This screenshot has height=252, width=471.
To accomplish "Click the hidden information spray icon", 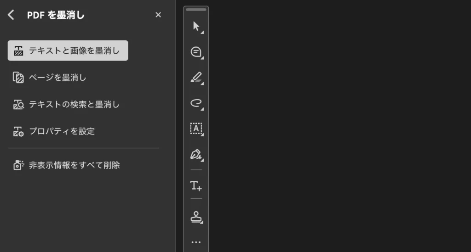I will (18, 165).
